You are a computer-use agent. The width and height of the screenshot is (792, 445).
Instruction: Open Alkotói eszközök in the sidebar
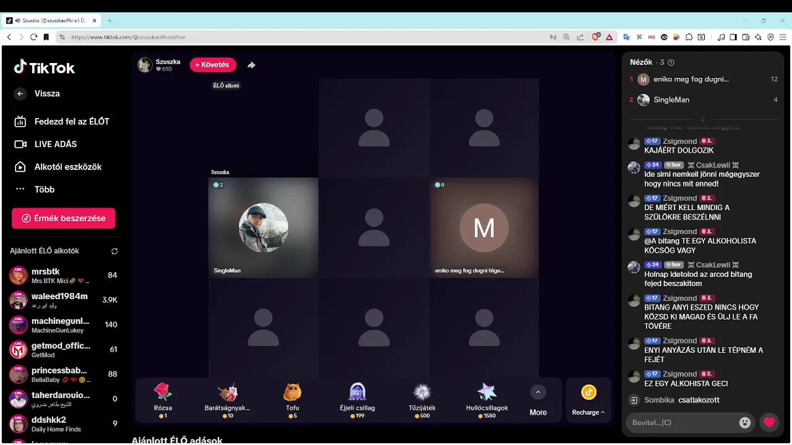(58, 167)
